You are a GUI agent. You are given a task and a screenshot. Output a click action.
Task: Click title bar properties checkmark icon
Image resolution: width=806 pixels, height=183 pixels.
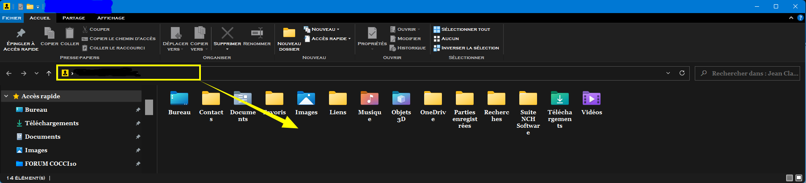pos(21,6)
